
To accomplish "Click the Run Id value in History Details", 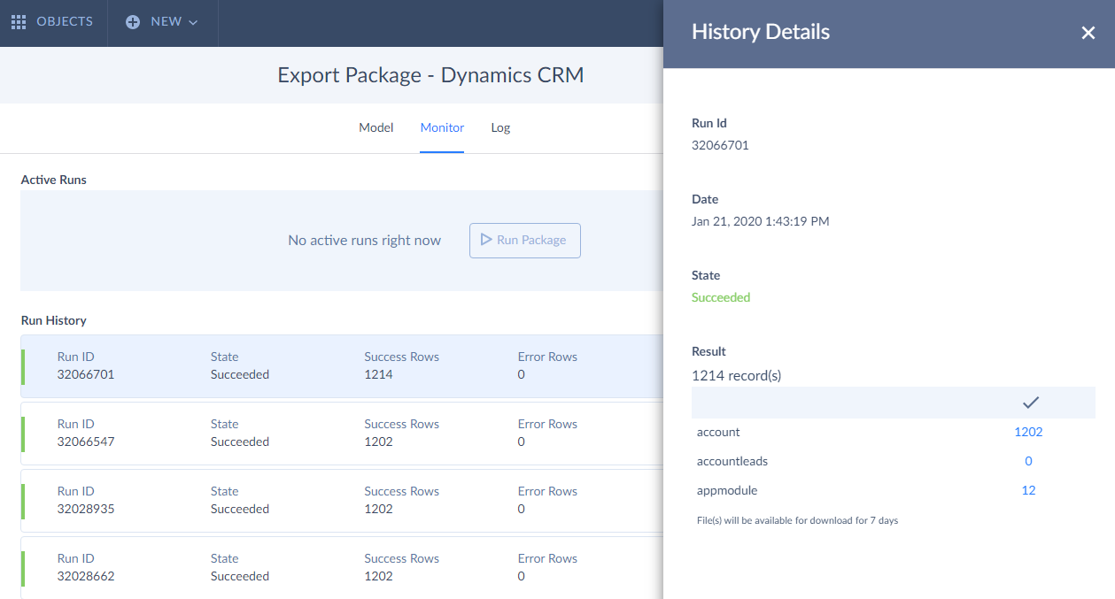I will click(x=720, y=145).
